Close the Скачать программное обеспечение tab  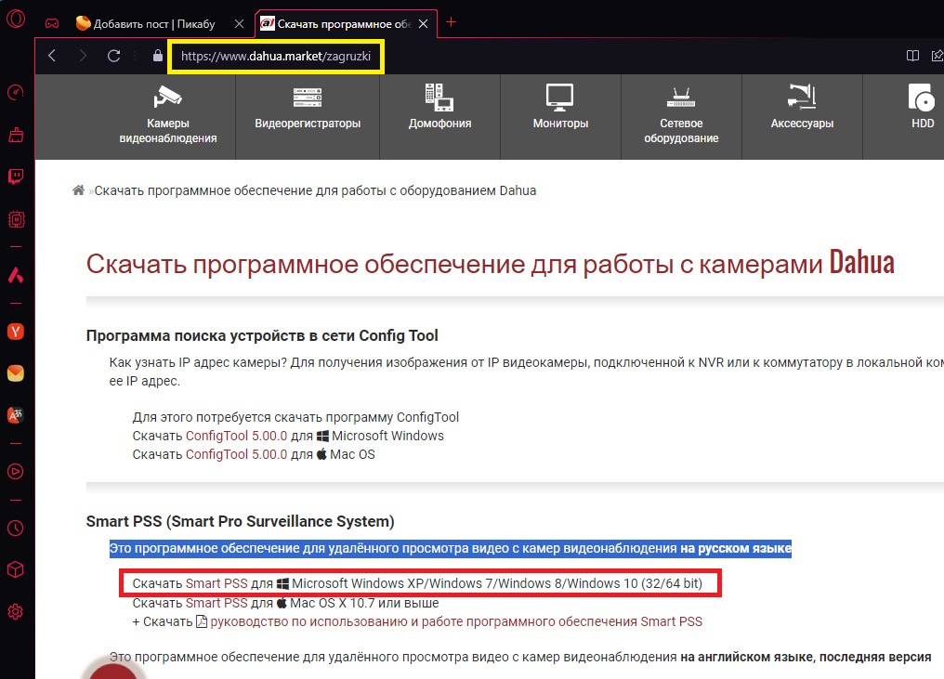[424, 23]
